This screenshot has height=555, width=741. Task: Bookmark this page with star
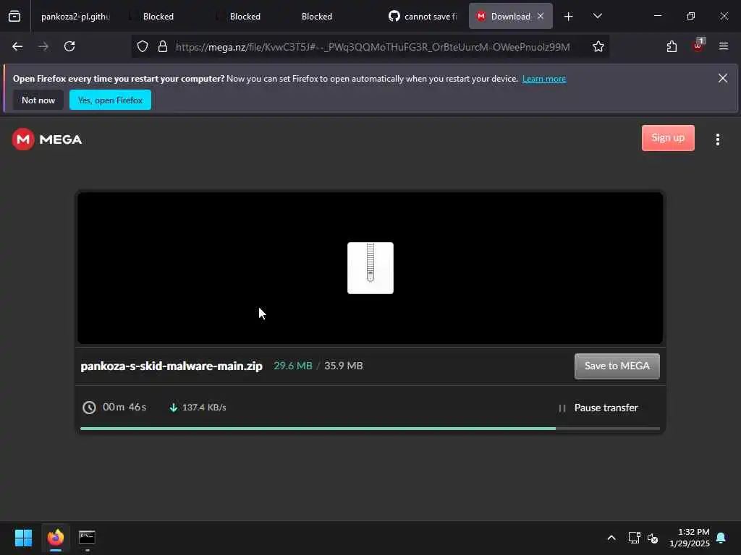tap(598, 46)
